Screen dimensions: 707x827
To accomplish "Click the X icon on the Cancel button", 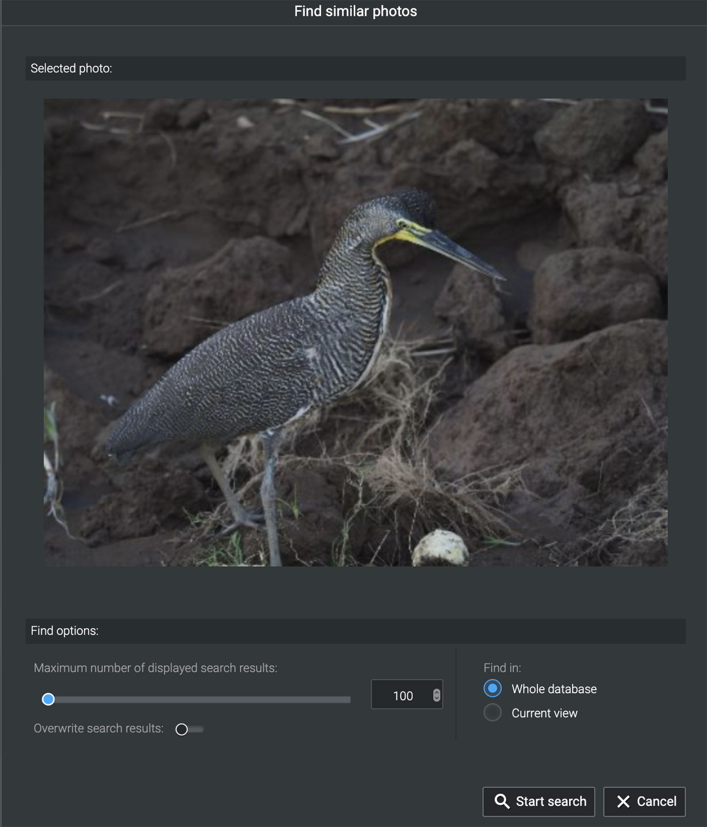I will pyautogui.click(x=623, y=801).
